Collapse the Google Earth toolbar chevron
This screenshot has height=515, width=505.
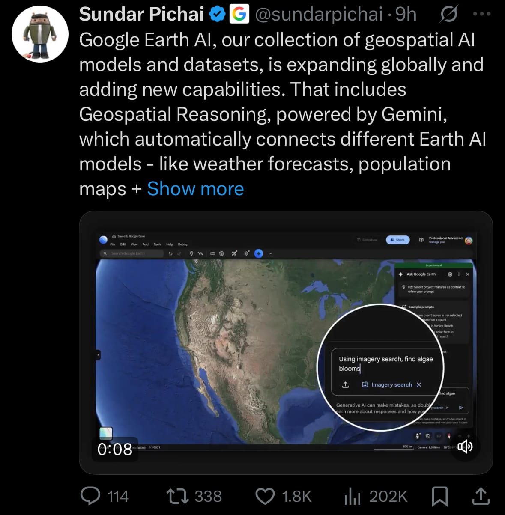tap(271, 253)
